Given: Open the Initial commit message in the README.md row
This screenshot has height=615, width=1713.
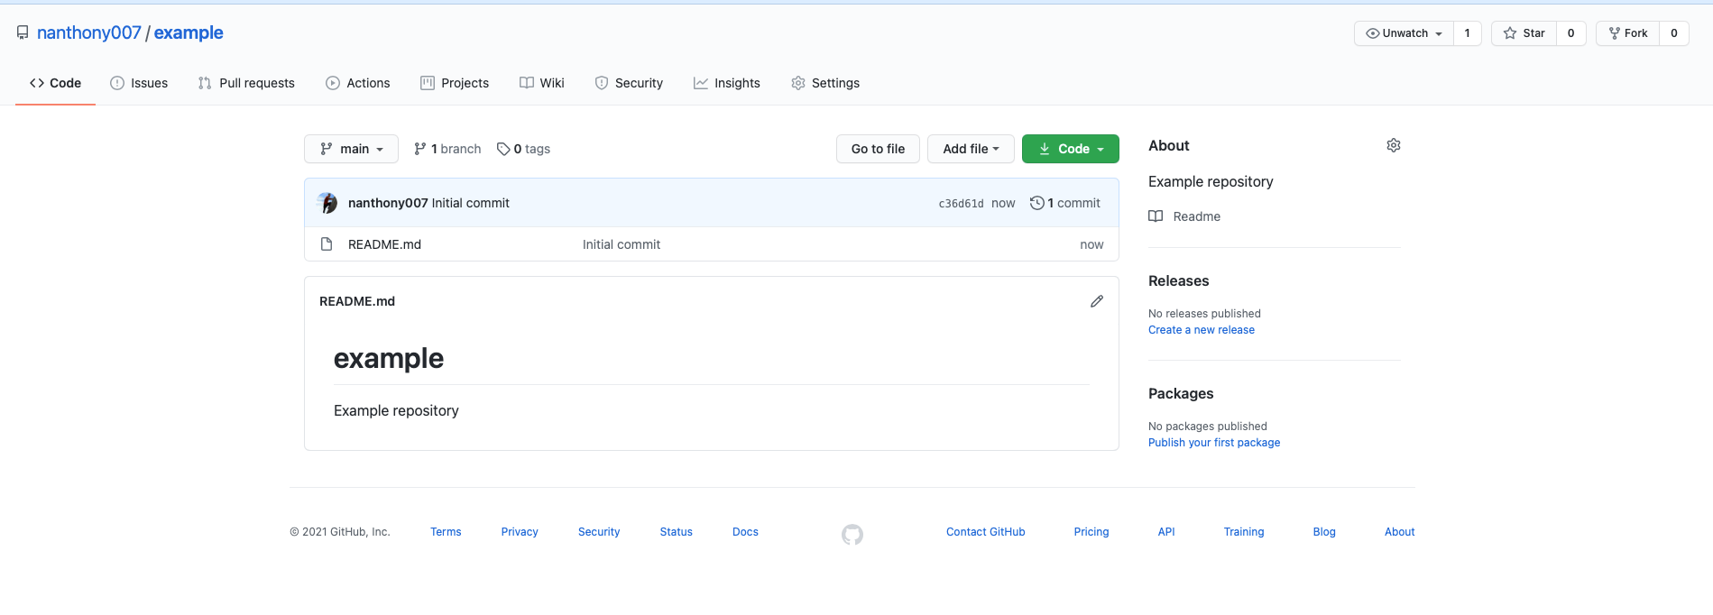Looking at the screenshot, I should pos(622,244).
